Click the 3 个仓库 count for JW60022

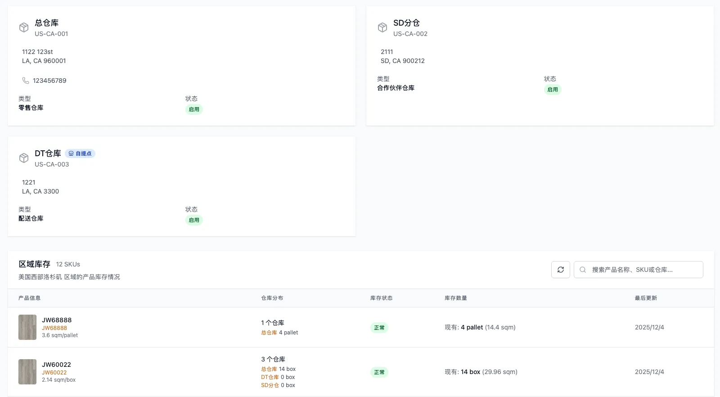(x=273, y=359)
